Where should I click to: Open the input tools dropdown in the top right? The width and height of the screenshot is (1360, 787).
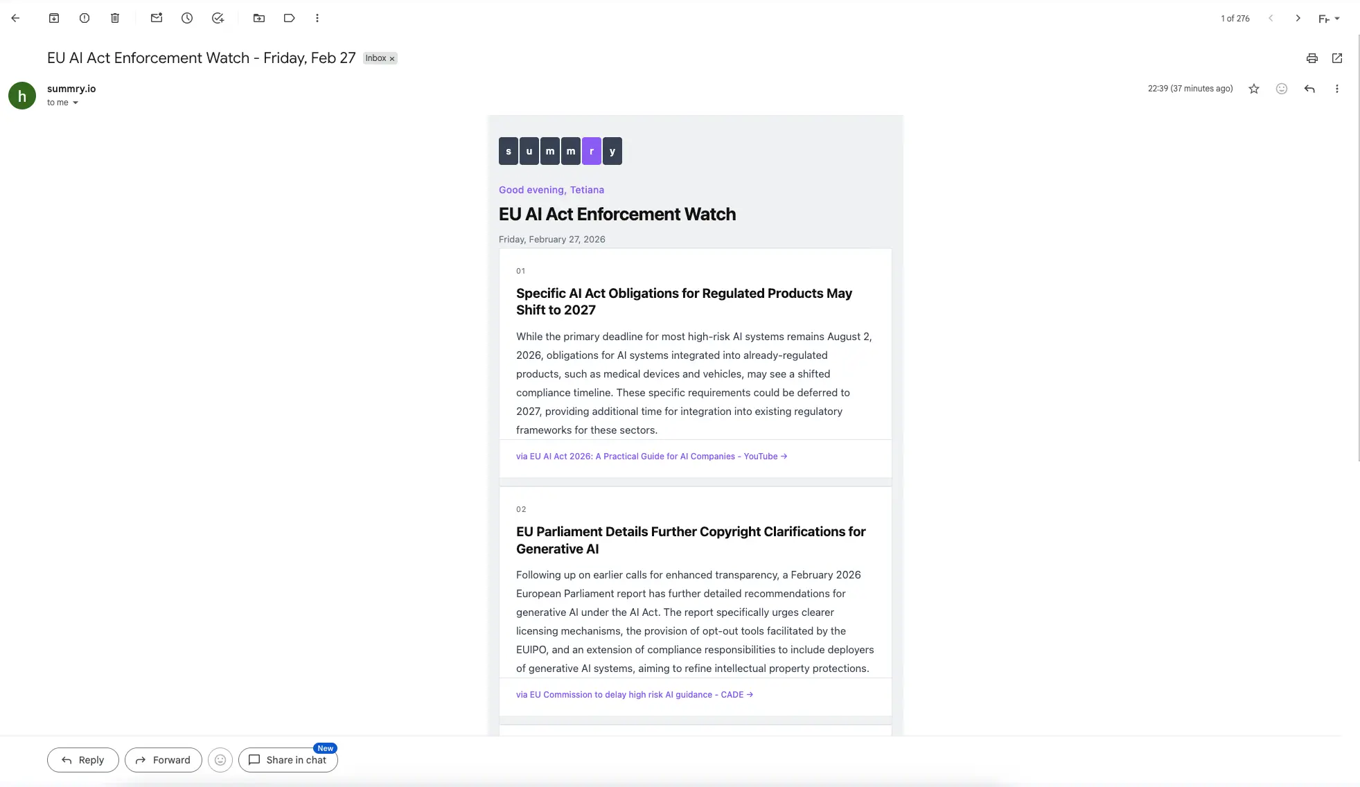(x=1329, y=19)
